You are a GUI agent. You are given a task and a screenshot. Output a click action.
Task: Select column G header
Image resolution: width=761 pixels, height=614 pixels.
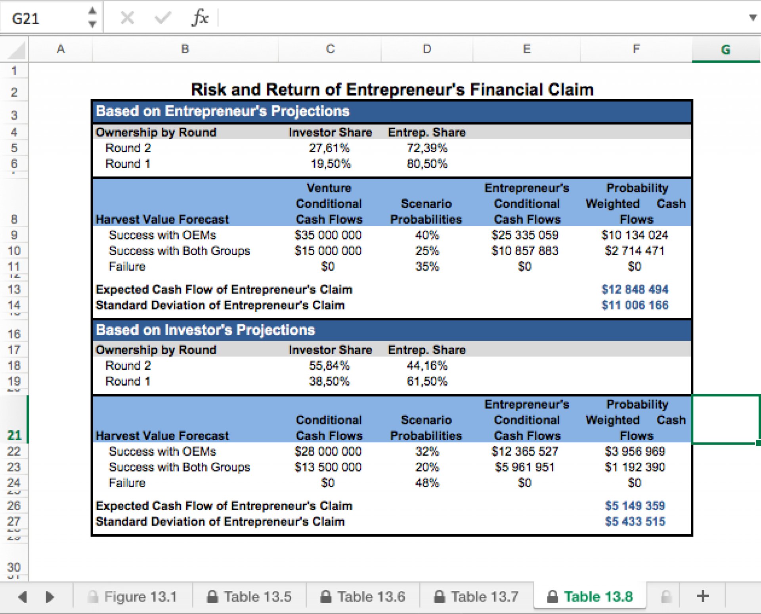(x=726, y=50)
